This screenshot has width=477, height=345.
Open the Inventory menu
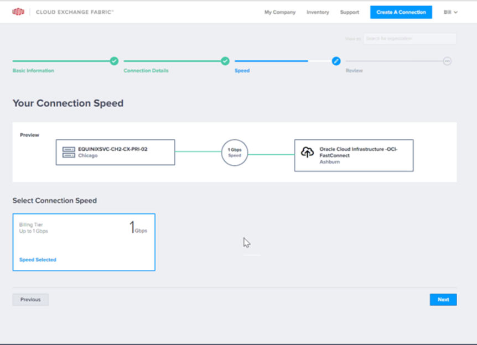coord(318,12)
